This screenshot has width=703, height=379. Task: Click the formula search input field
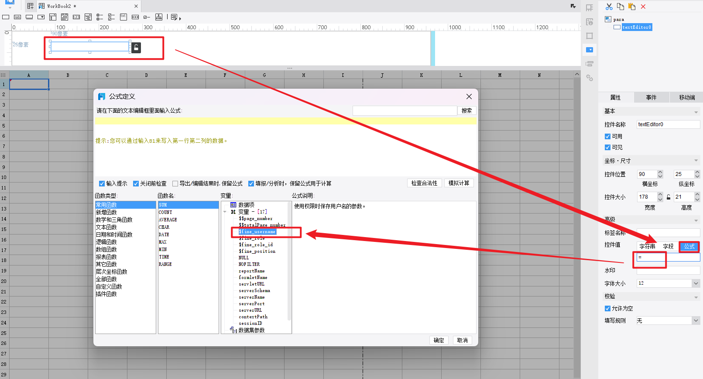point(405,110)
